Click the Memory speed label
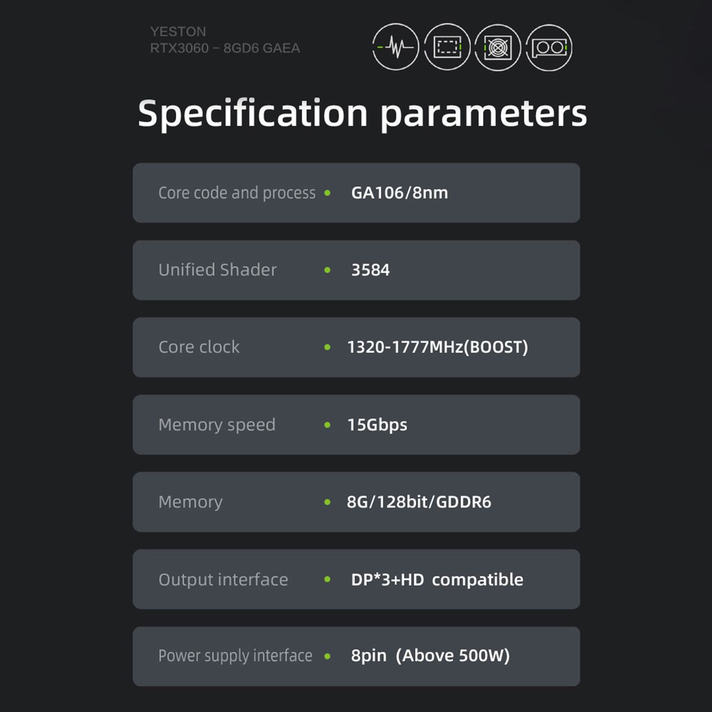712x712 pixels. (x=217, y=425)
